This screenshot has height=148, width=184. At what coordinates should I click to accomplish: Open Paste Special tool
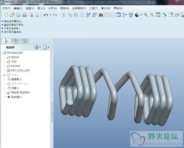coord(82,15)
